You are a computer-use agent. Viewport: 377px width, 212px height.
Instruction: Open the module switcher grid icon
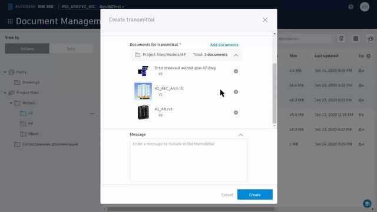click(x=10, y=21)
